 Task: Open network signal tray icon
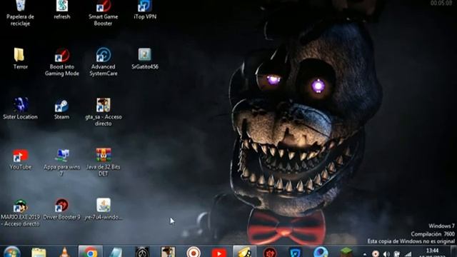coord(408,254)
